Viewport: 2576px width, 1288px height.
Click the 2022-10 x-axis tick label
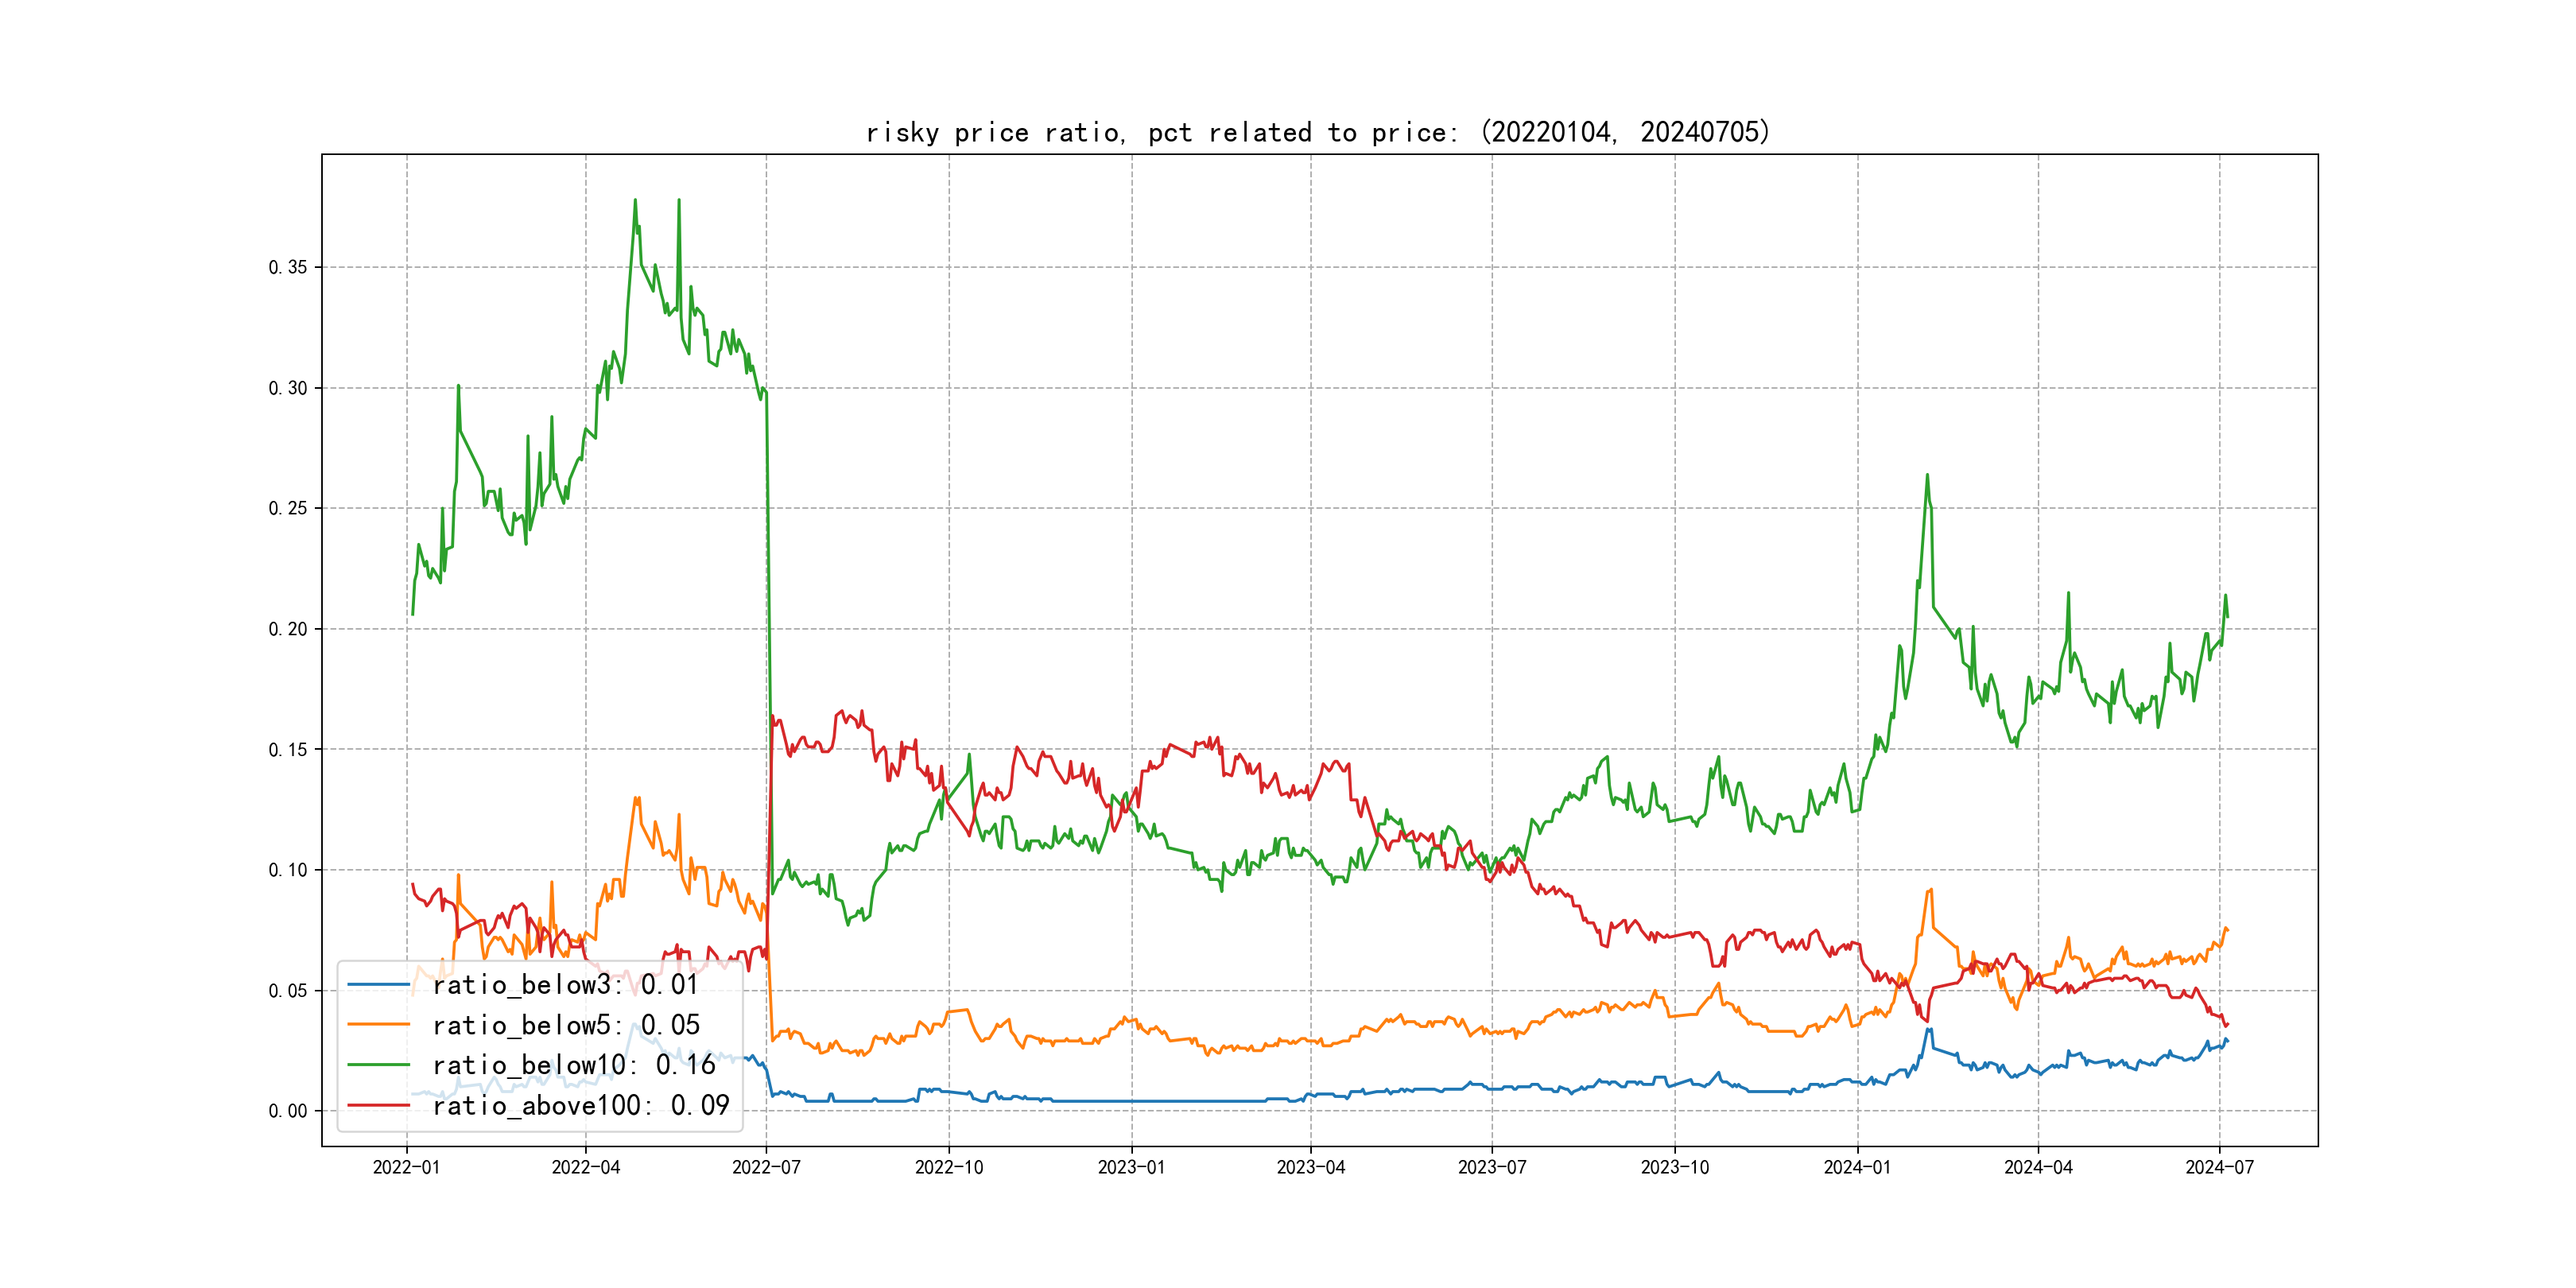pos(949,1167)
